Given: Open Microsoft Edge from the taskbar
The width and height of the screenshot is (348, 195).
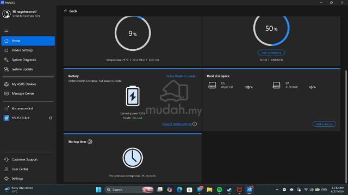Looking at the screenshot, I should tap(179, 190).
